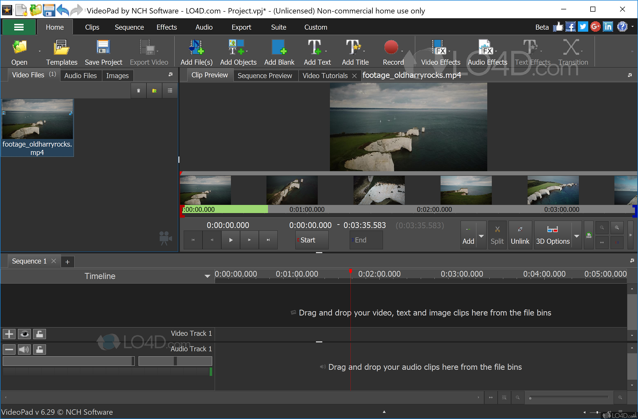Open 3D Options dropdown arrow
The height and width of the screenshot is (419, 638).
tap(577, 236)
